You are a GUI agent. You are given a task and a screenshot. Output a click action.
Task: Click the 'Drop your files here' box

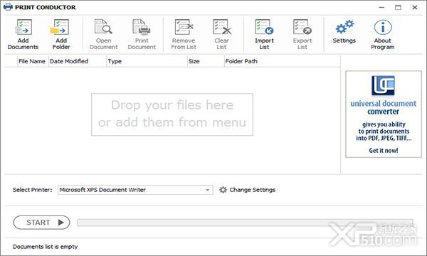click(172, 114)
